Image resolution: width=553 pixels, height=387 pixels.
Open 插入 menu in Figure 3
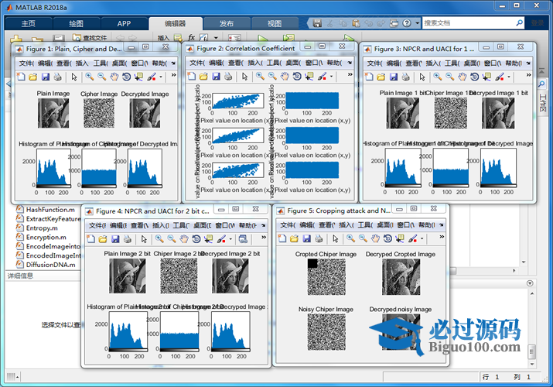(433, 63)
